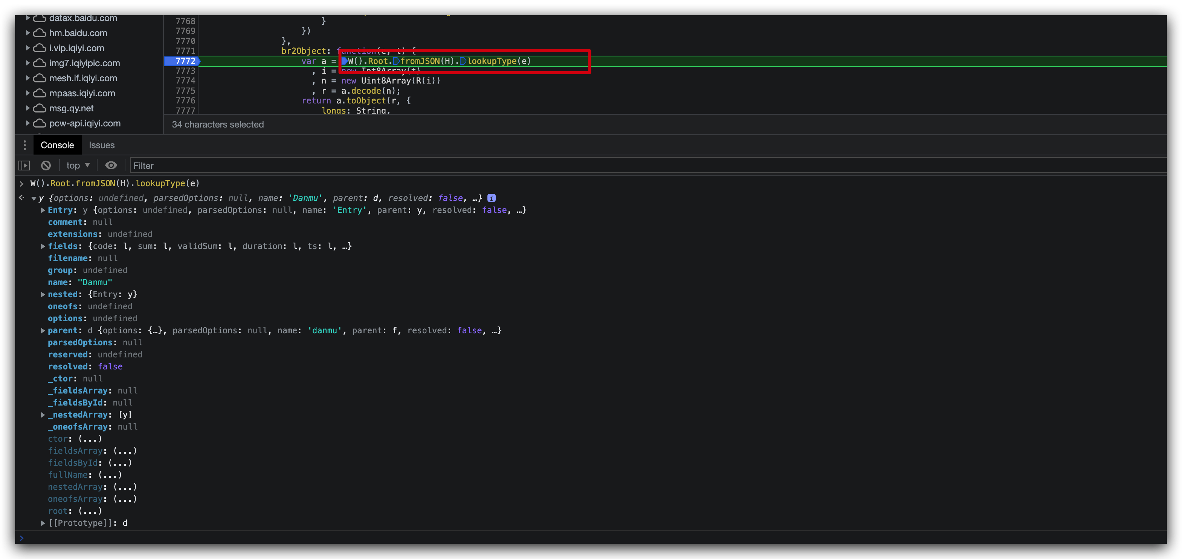
Task: Expand the msg.qy.net tree node
Action: tap(27, 109)
